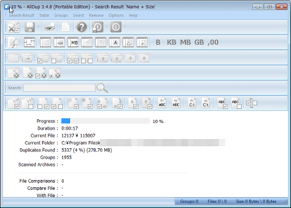Click the folder with two empty boxes
Screen dimensions: 291x208
point(87,58)
